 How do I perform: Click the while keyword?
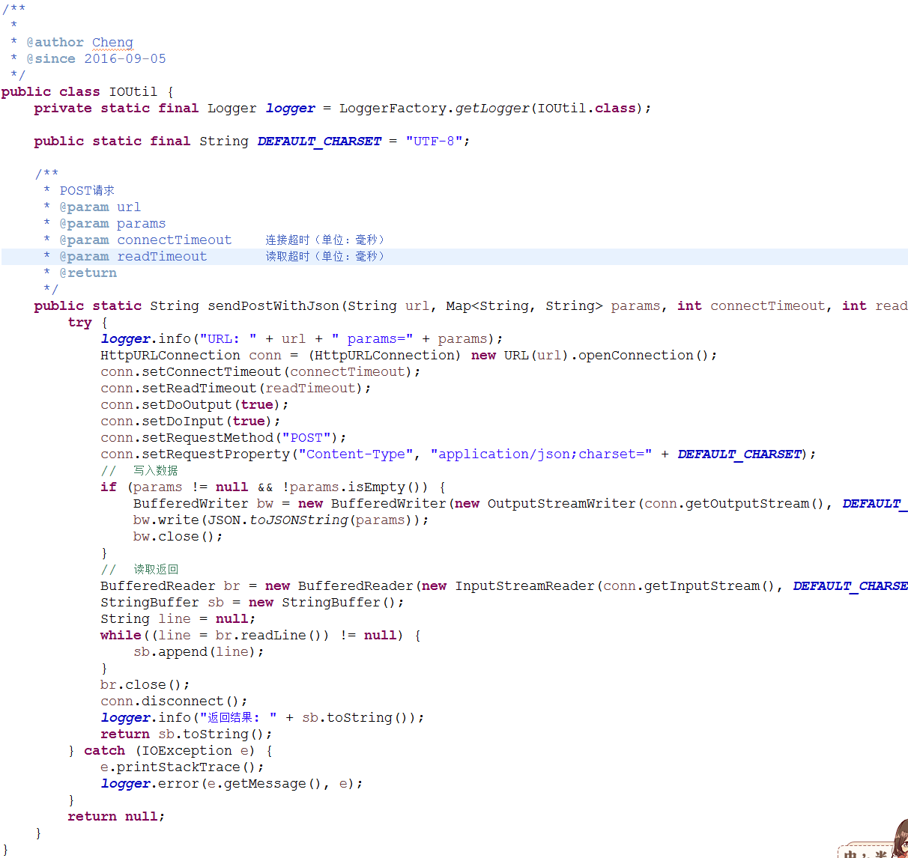point(121,636)
